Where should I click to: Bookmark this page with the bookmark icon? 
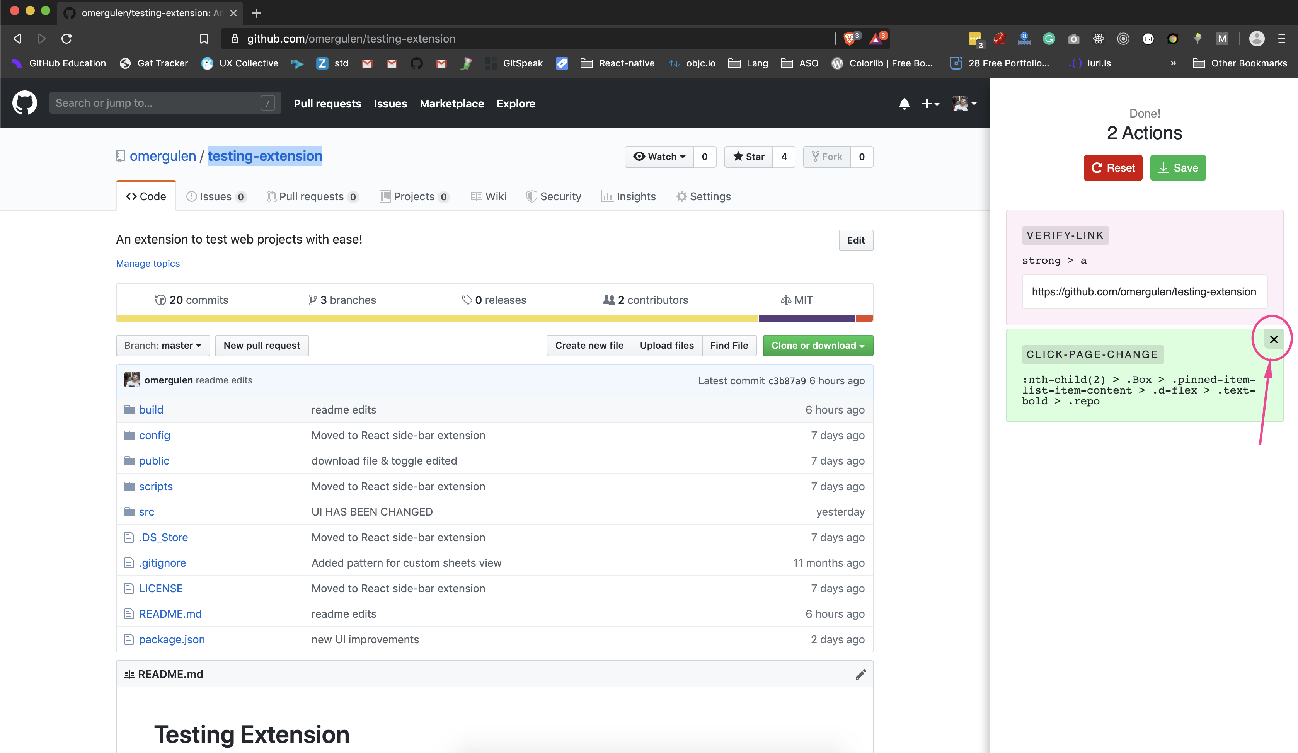pyautogui.click(x=204, y=39)
